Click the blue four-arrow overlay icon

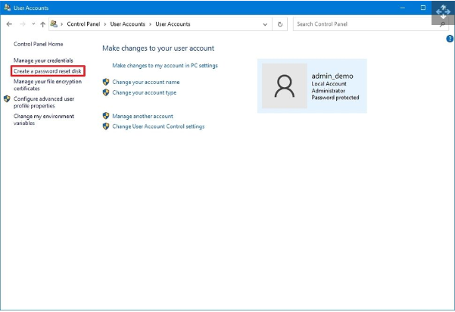tap(443, 13)
